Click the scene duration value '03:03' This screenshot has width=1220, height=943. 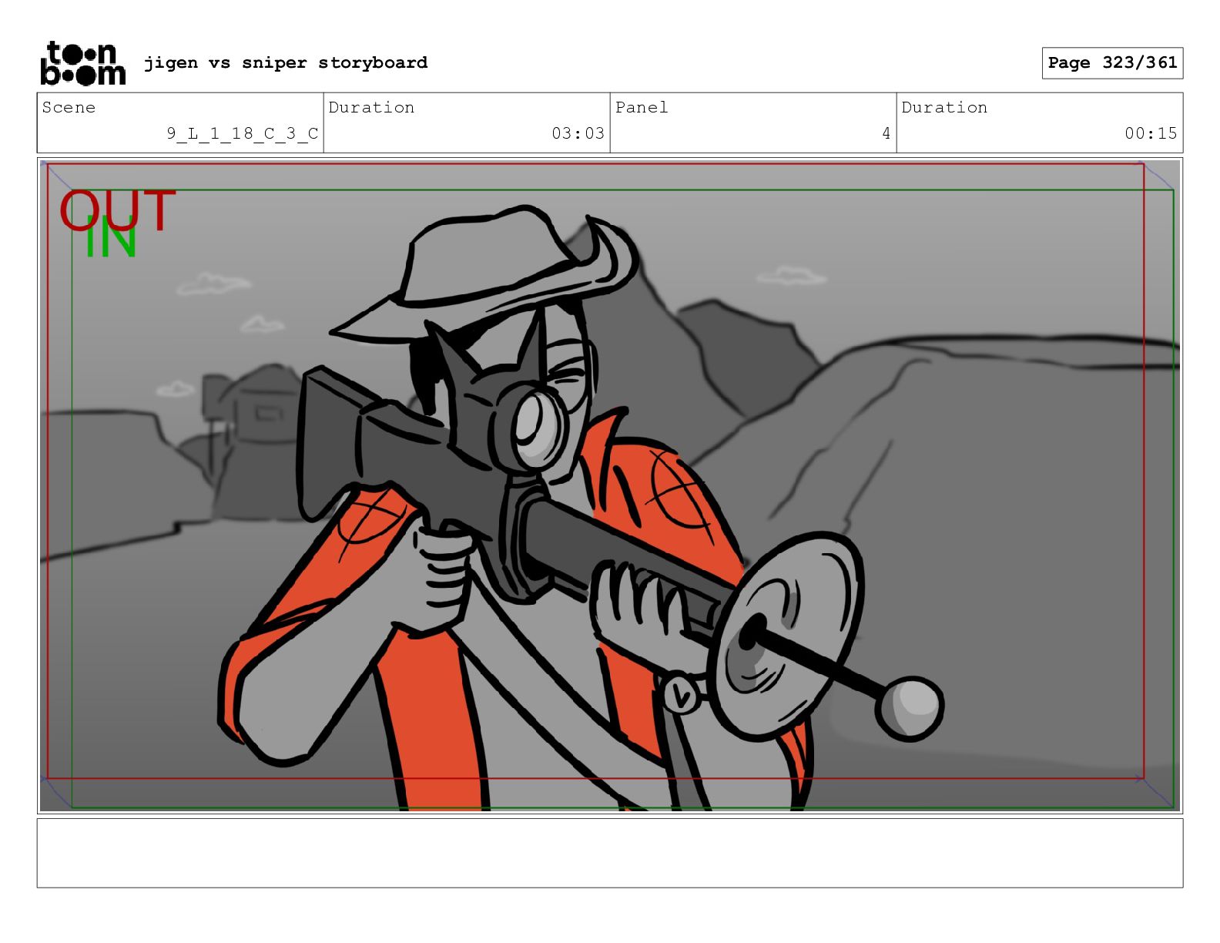(x=578, y=133)
